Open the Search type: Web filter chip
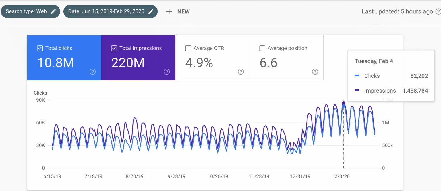The image size is (441, 191). click(30, 11)
